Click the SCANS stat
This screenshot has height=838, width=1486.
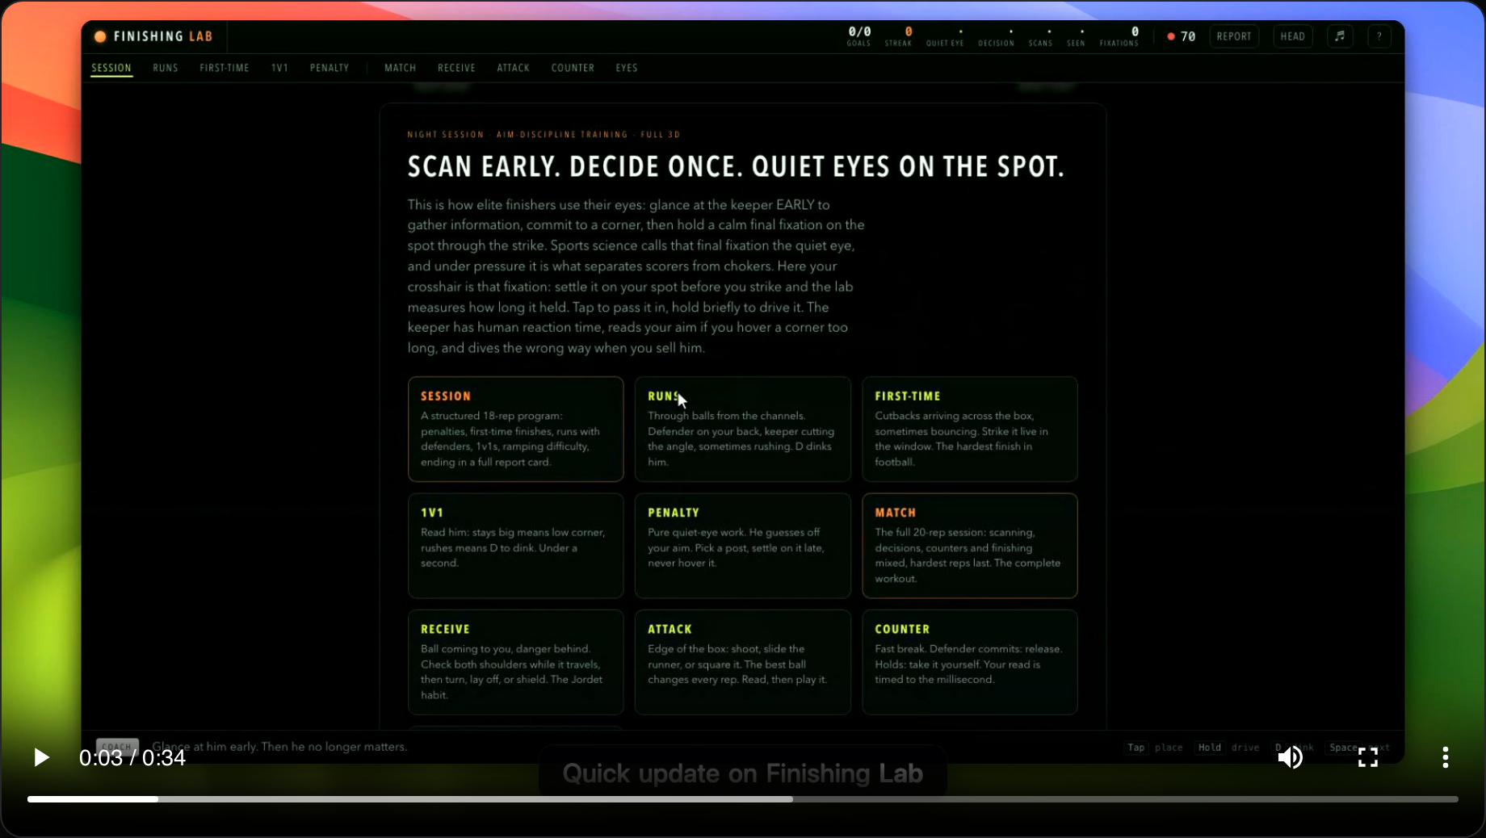[1040, 37]
